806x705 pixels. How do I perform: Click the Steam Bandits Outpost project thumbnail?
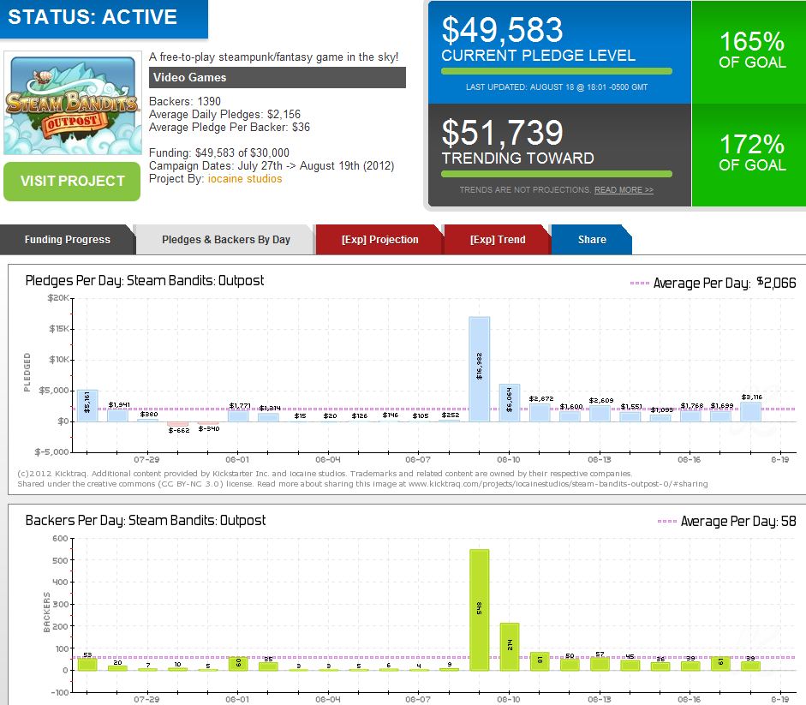tap(72, 105)
